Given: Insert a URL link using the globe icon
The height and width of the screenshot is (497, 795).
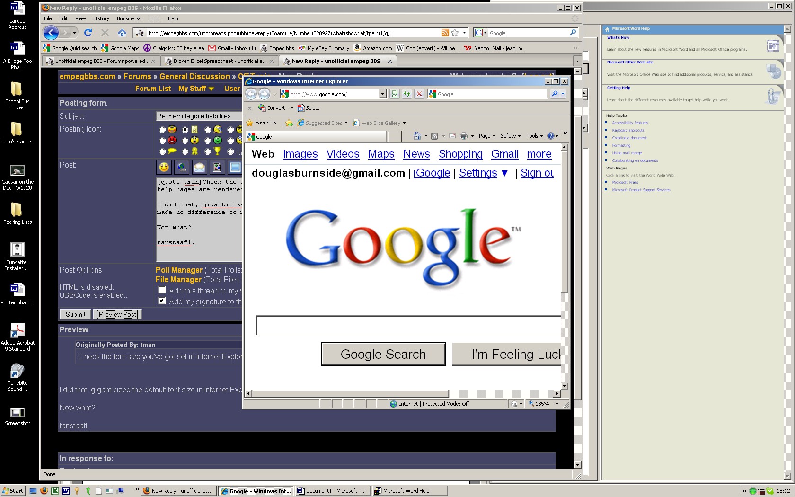Looking at the screenshot, I should pos(182,167).
